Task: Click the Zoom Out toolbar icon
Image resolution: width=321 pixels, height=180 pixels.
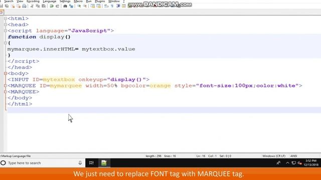Action: (x=85, y=6)
